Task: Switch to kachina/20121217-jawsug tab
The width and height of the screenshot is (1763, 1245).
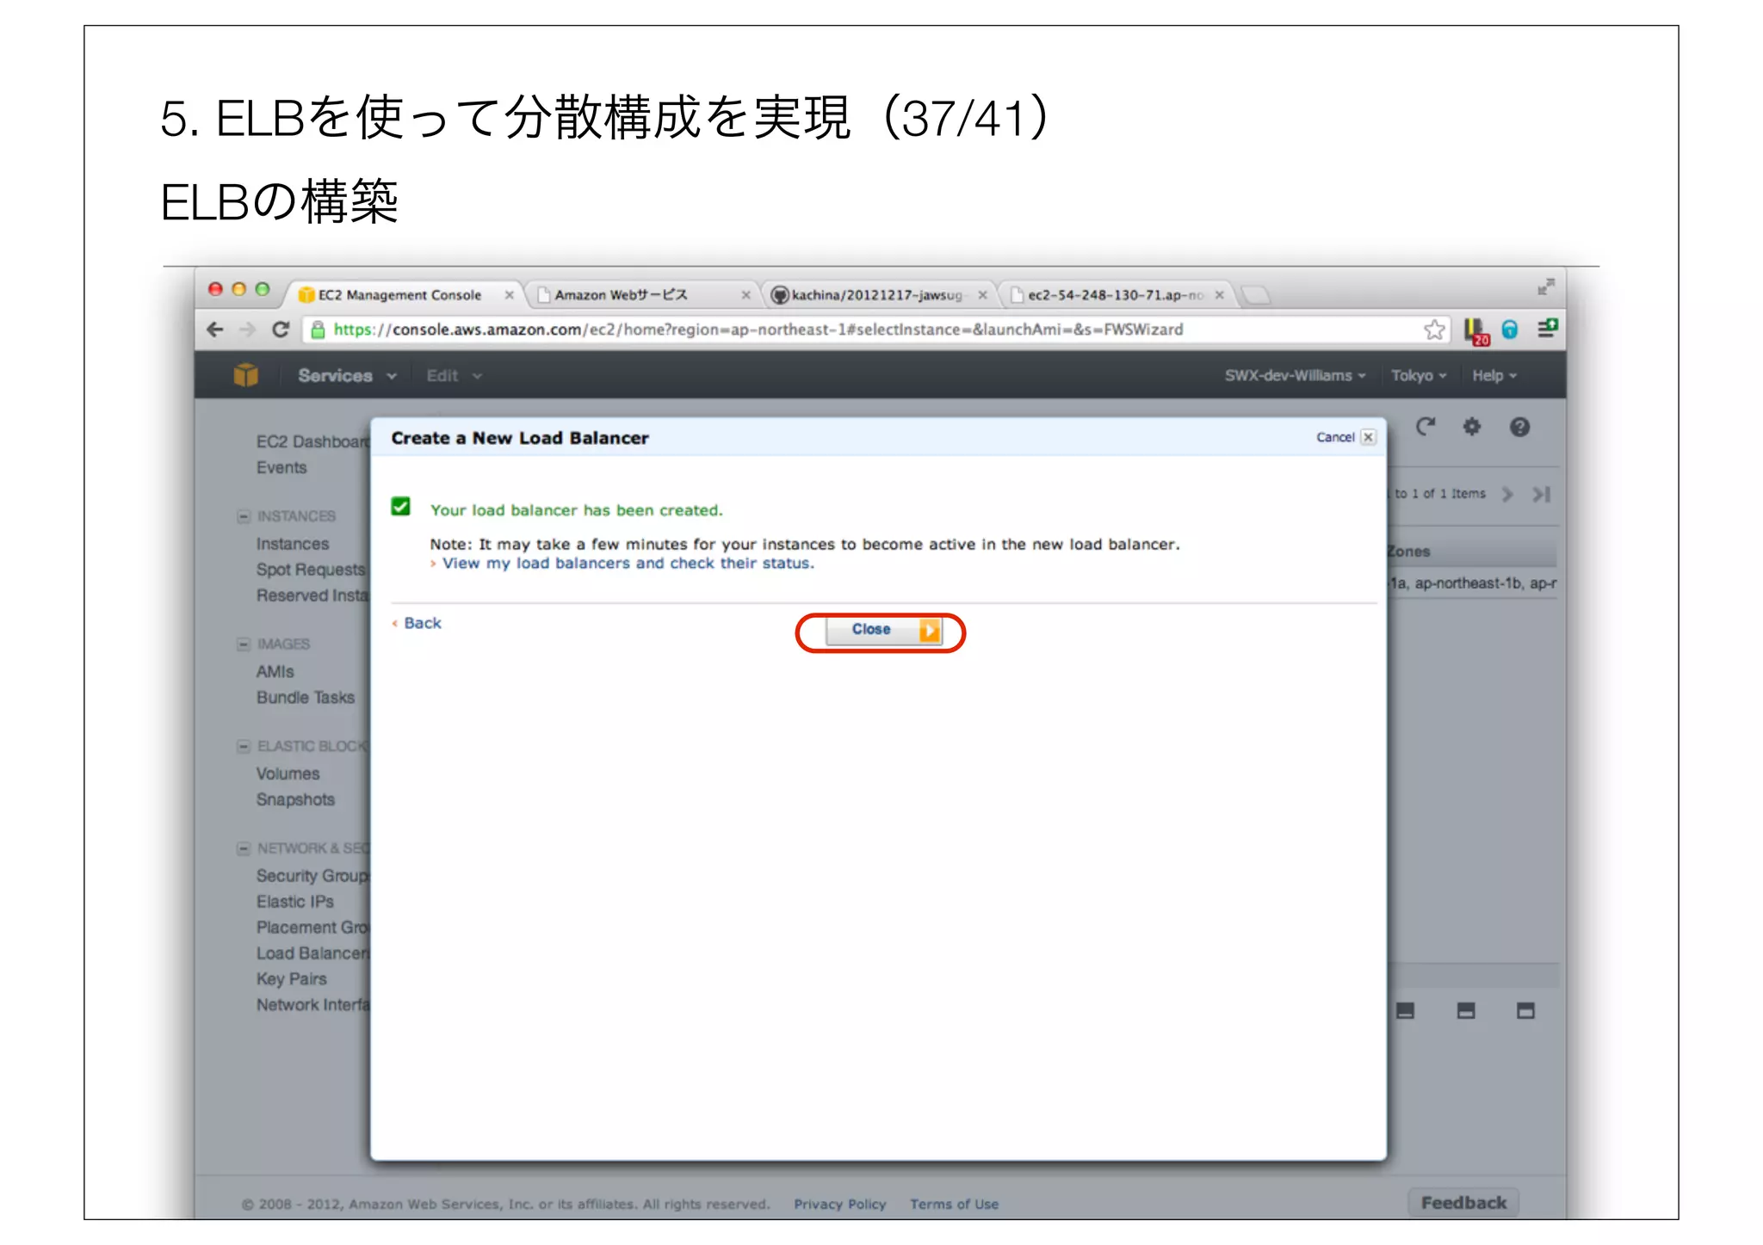Action: pyautogui.click(x=878, y=295)
